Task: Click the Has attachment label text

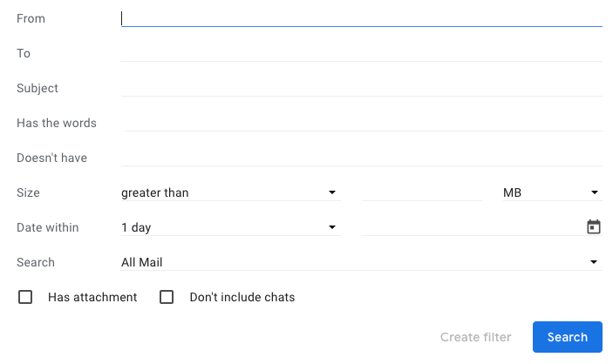Action: click(92, 297)
